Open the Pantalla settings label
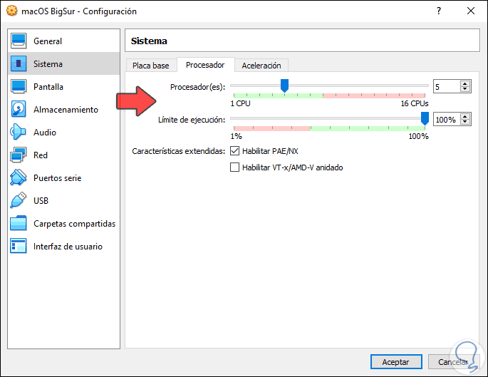This screenshot has height=377, width=488. point(48,86)
